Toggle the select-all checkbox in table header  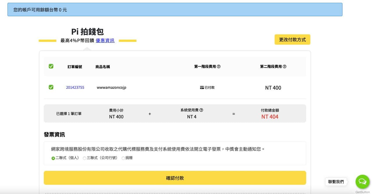[51, 66]
